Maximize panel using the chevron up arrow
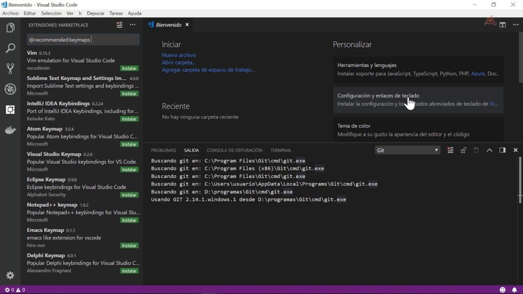Screen dimensions: 523x294 click(x=489, y=150)
